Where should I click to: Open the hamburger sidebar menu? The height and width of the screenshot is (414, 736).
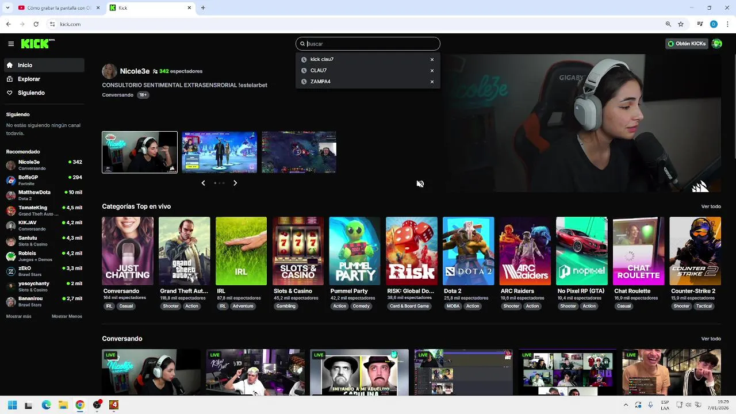11,44
